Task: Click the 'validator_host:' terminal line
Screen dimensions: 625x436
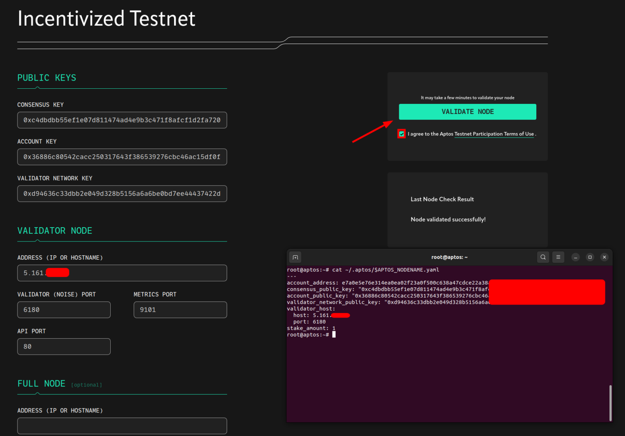Action: click(x=311, y=309)
